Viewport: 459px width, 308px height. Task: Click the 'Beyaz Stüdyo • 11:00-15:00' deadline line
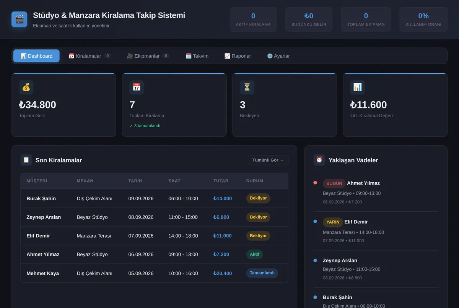pos(352,269)
